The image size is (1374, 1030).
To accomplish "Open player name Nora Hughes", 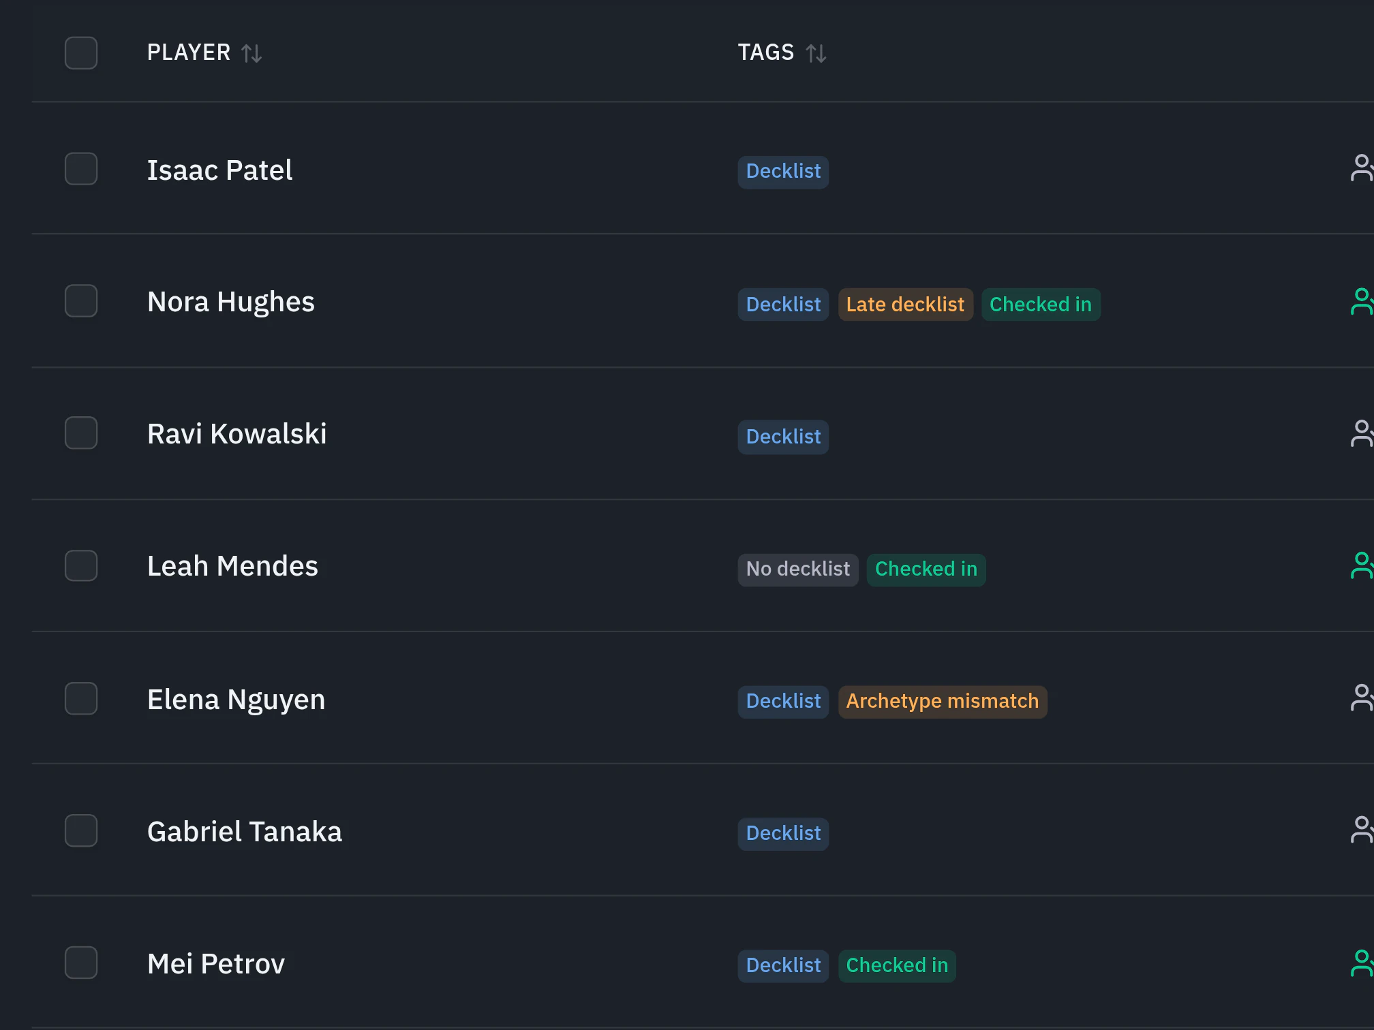I will (x=231, y=302).
